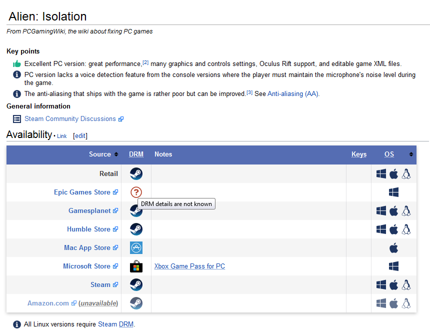The width and height of the screenshot is (430, 330).
Task: Open the Epic Games Store link
Action: (x=86, y=192)
